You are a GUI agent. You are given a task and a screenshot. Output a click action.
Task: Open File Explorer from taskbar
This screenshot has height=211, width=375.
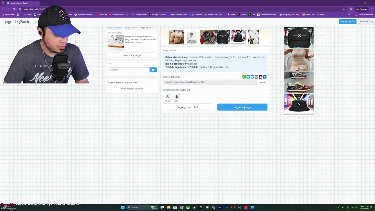click(168, 207)
